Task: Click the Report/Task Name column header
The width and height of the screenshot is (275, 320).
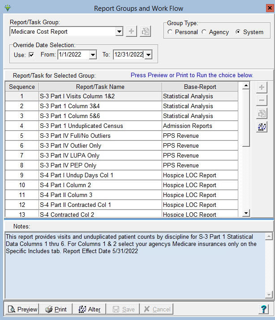Action: (x=100, y=87)
